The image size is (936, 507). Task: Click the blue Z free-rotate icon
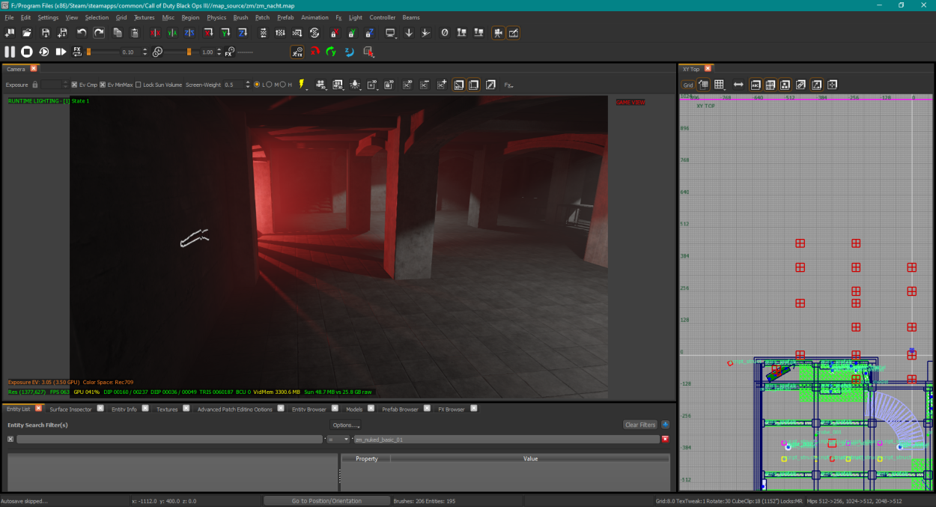tap(350, 52)
